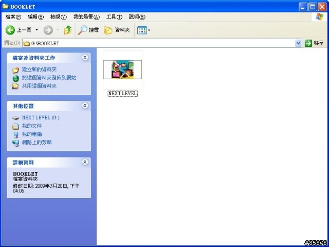The image size is (329, 247).
Task: Click the BOOKLET folder icon in title bar
Action: [x=6, y=6]
